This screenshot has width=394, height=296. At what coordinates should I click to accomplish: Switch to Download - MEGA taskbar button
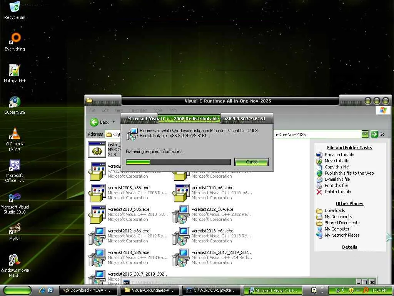88,290
